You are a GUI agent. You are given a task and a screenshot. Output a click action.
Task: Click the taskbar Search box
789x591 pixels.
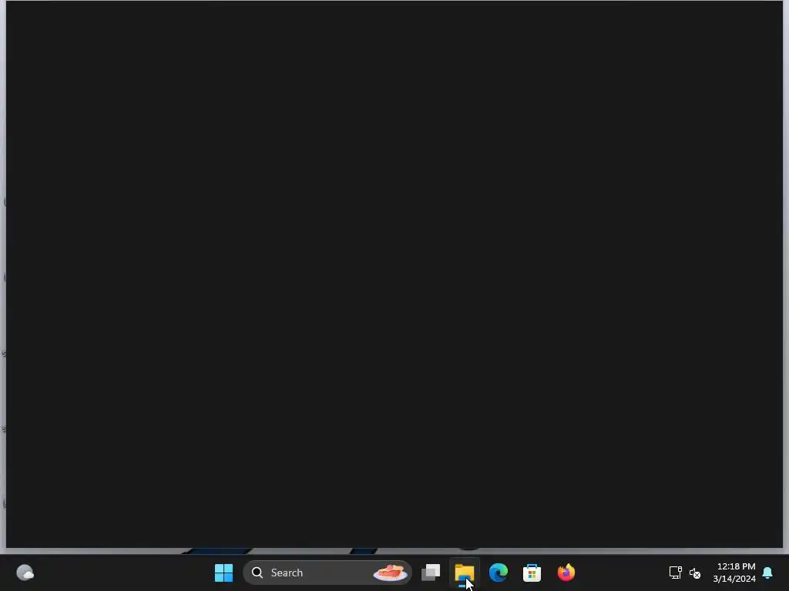click(327, 573)
